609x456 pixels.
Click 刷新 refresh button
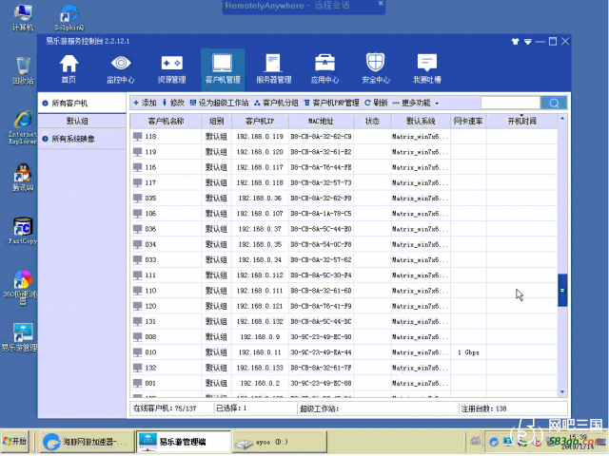(x=376, y=103)
